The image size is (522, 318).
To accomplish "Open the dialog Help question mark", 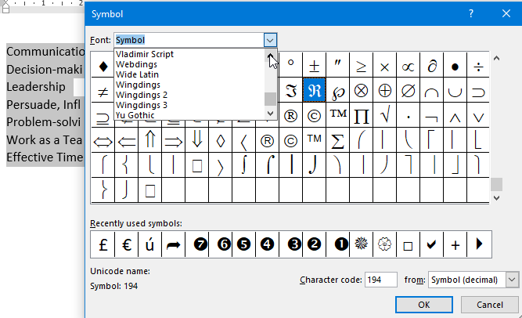I will (470, 14).
